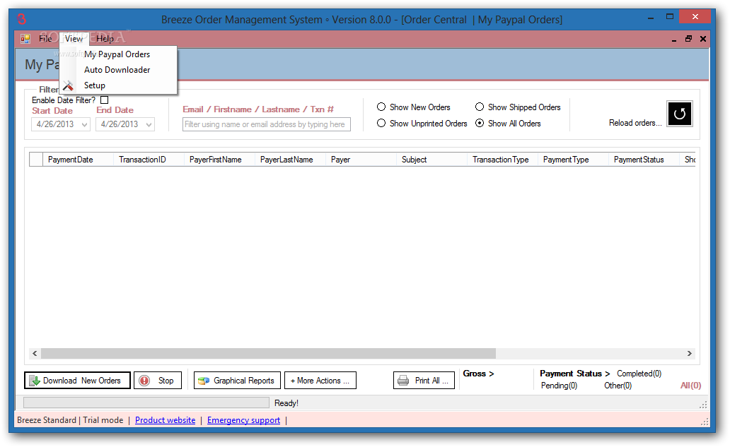Image resolution: width=730 pixels, height=447 pixels.
Task: Click the Print All button
Action: coord(424,381)
